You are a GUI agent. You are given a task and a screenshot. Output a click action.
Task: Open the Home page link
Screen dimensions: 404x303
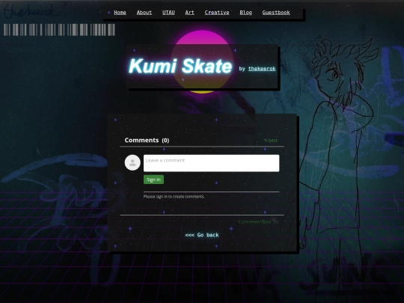coord(120,13)
